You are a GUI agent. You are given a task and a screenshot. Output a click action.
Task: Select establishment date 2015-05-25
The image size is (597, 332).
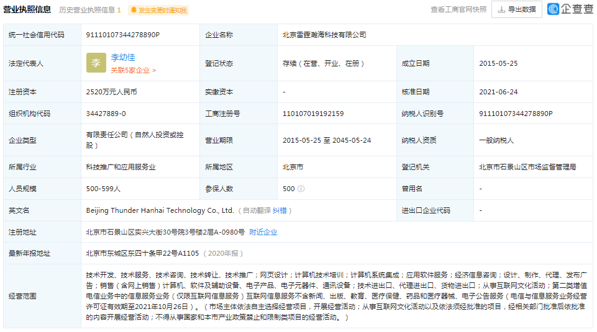pyautogui.click(x=498, y=63)
